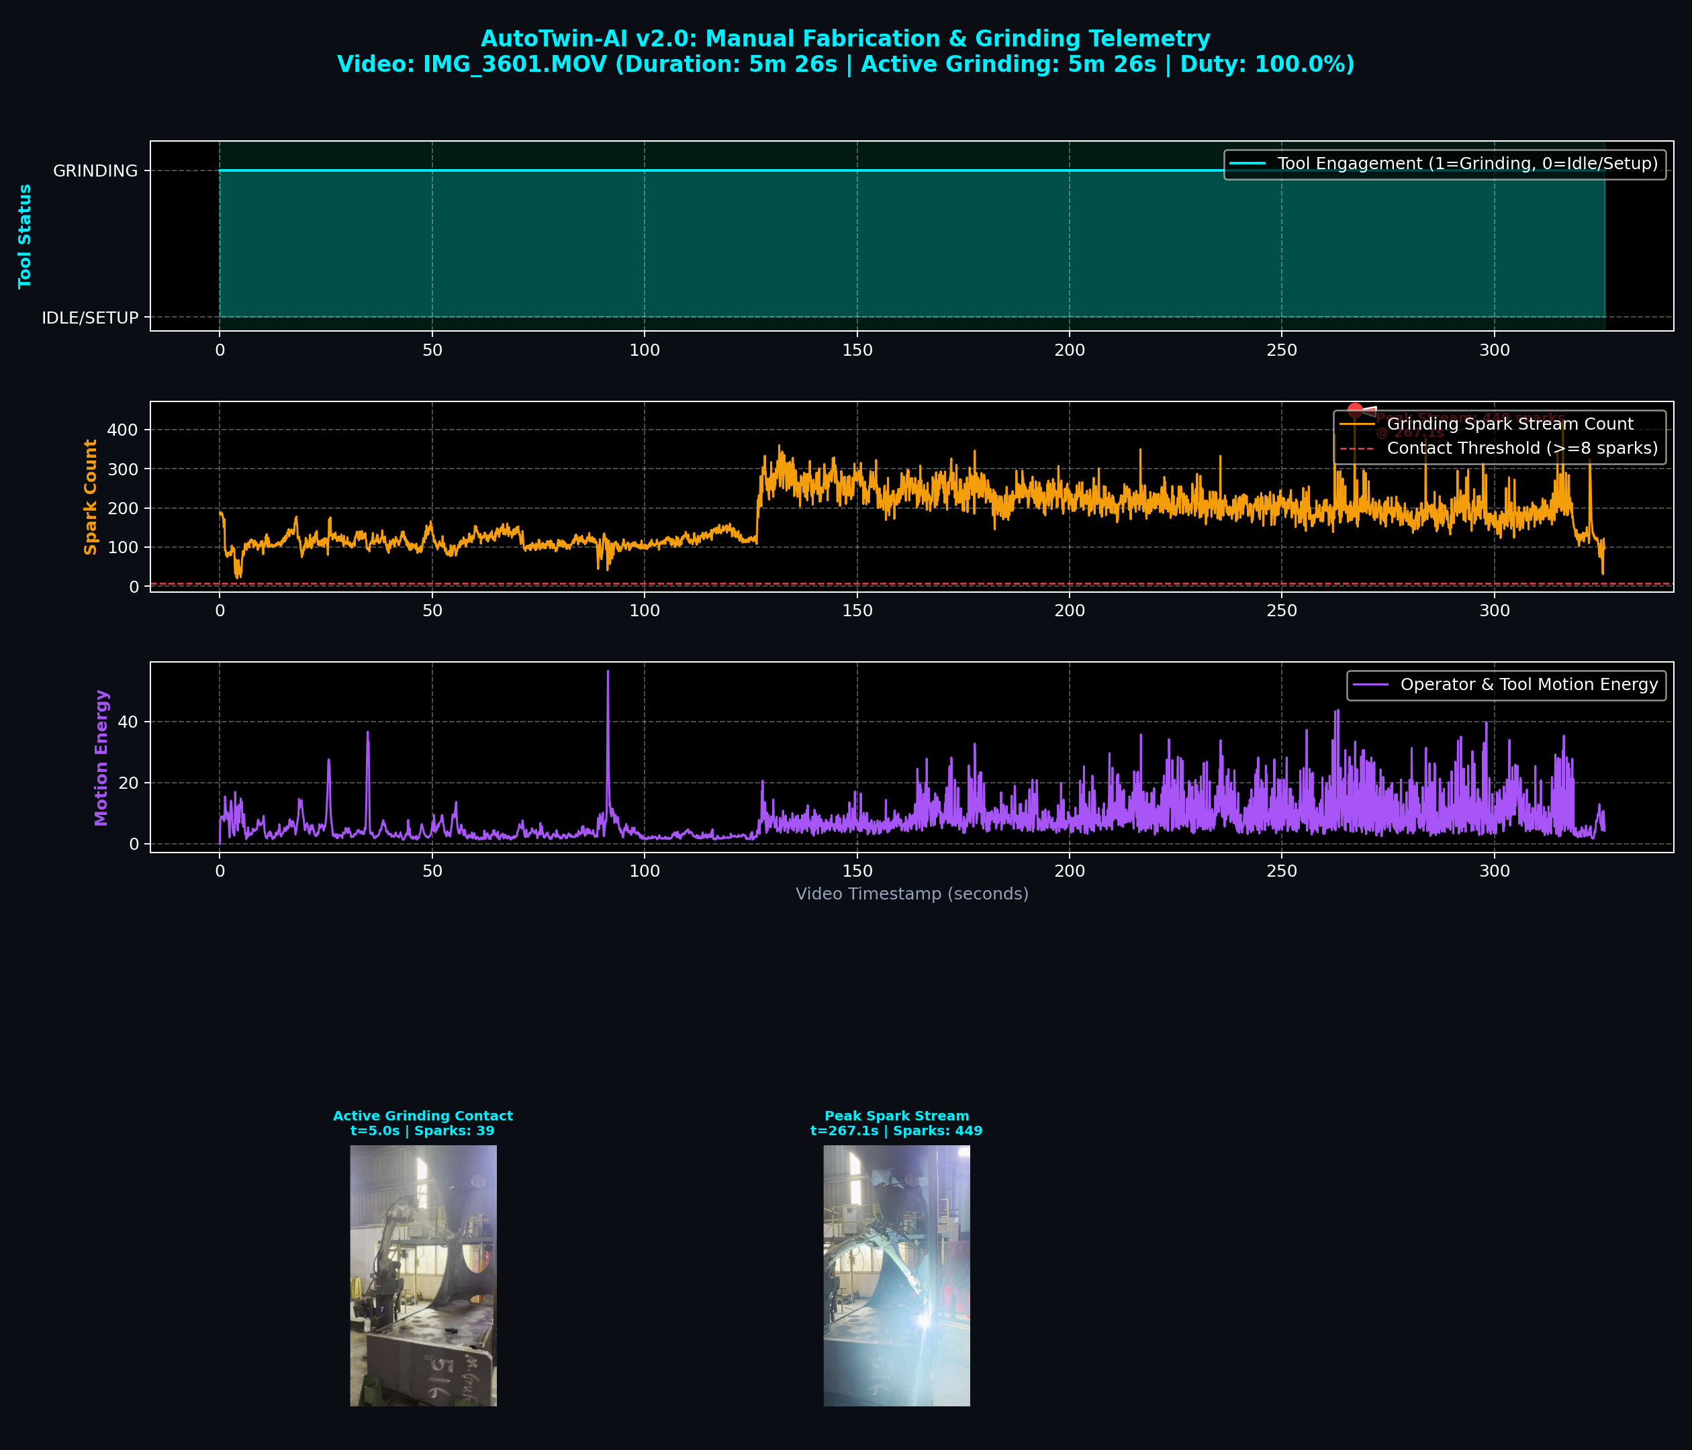Viewport: 1692px width, 1450px height.
Task: Click the Video: IMG_3601.MOV subtitle line
Action: pyautogui.click(x=846, y=64)
